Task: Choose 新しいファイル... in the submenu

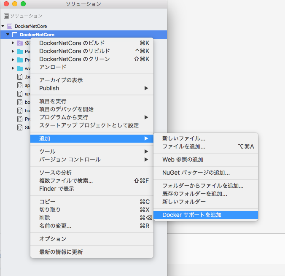Action: (206, 138)
